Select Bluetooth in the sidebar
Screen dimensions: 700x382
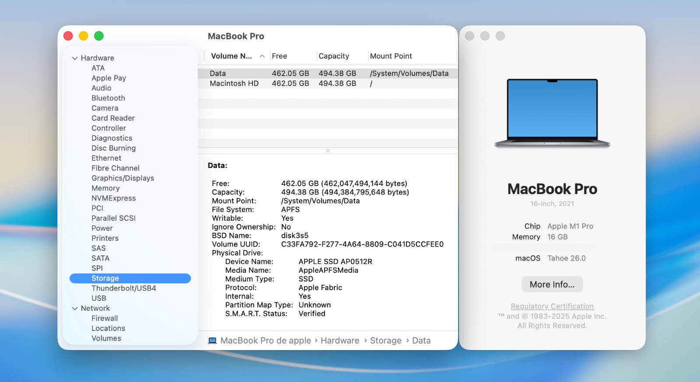pyautogui.click(x=108, y=98)
